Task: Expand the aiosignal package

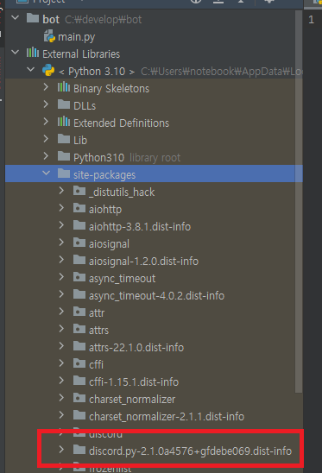Action: pyautogui.click(x=61, y=243)
